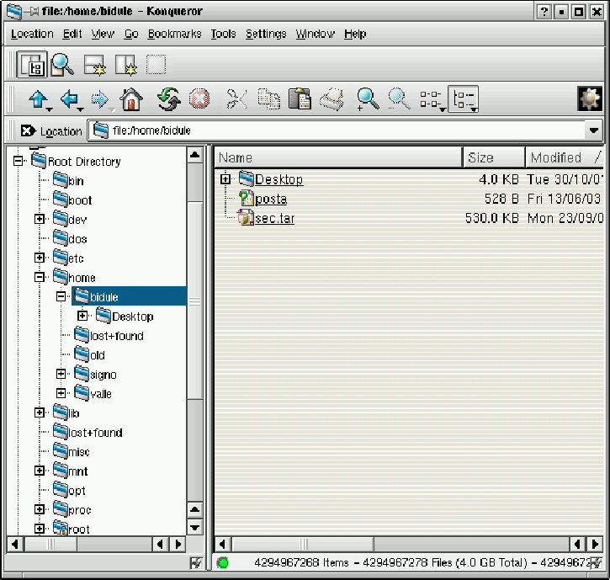Screen dimensions: 610x580
Task: Print using the printer icon
Action: 332,99
